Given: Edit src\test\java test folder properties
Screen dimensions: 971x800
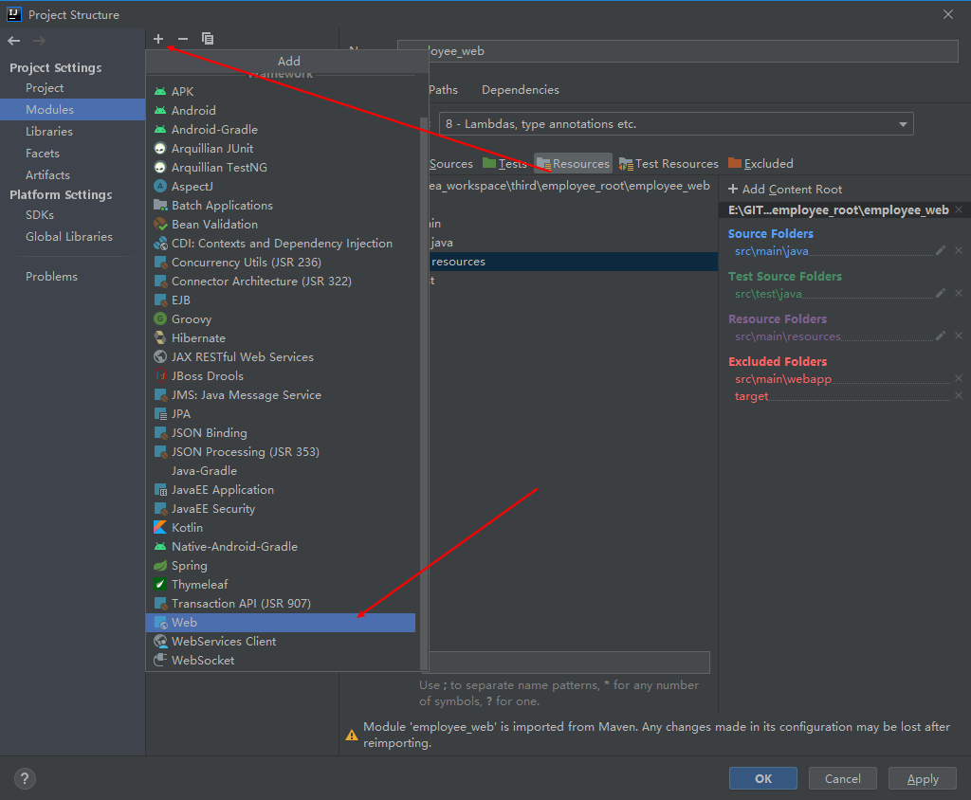Looking at the screenshot, I should tap(941, 293).
